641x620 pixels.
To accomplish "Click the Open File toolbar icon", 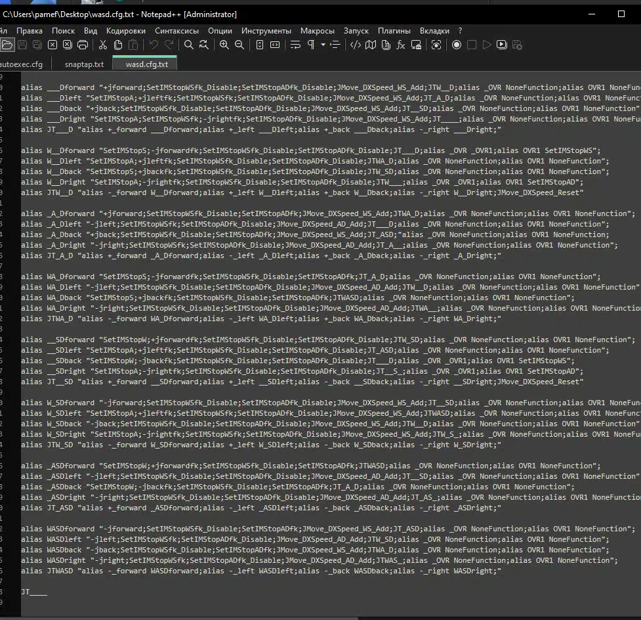I will tap(7, 45).
